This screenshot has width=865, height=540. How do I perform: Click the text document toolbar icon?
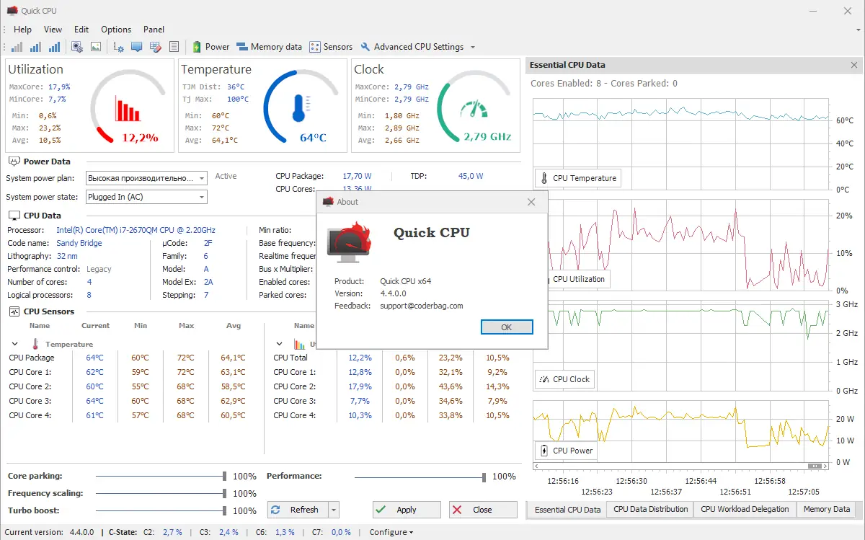click(x=174, y=47)
